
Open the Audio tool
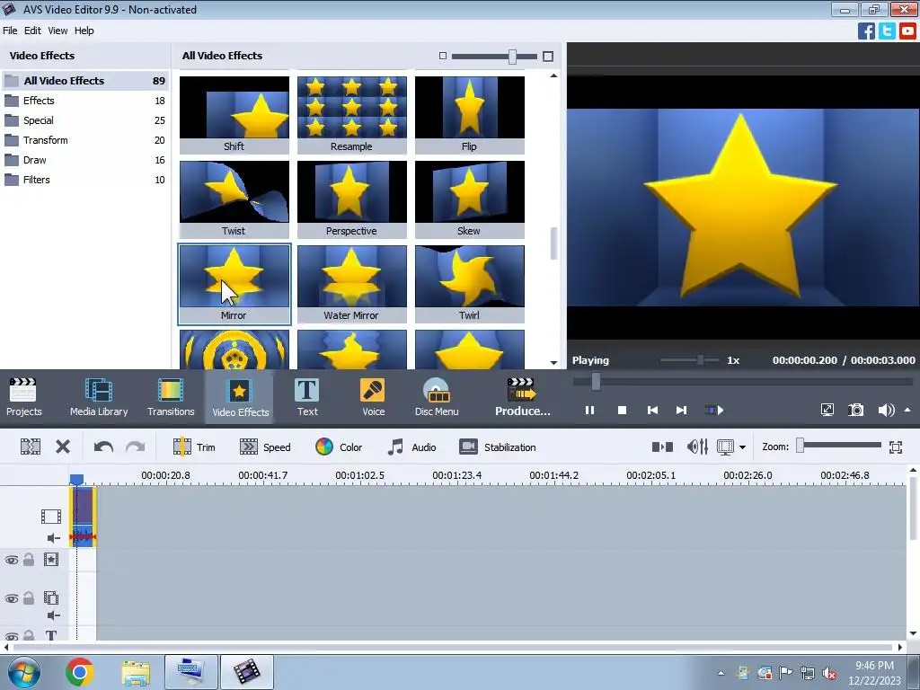pos(411,447)
